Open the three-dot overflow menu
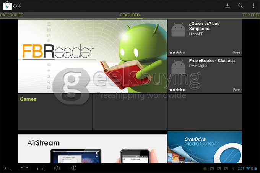260x173 pixels. coord(253,6)
